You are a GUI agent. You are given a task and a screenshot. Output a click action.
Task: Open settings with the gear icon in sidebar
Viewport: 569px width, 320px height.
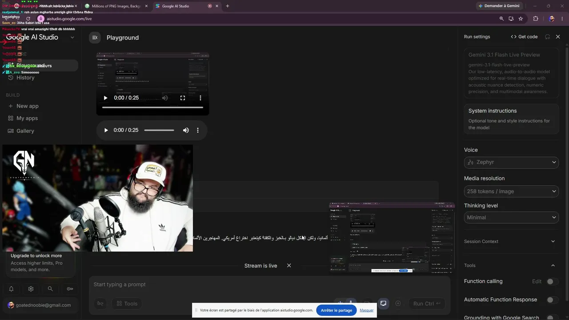click(31, 289)
